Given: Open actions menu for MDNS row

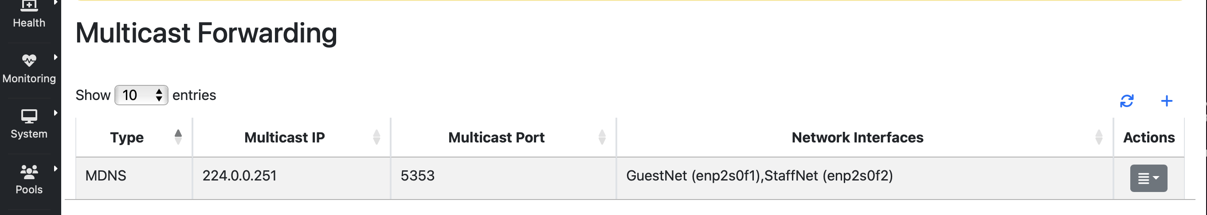Looking at the screenshot, I should (x=1148, y=178).
